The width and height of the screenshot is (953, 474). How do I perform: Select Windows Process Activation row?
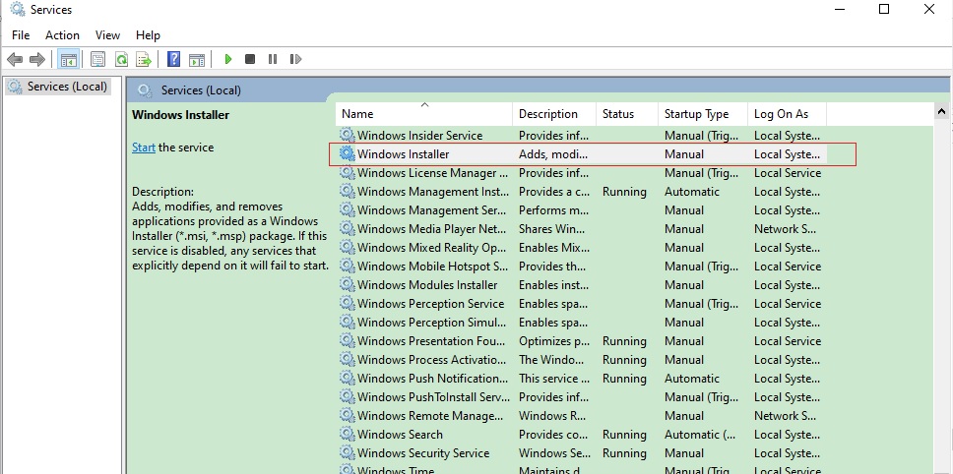click(x=581, y=360)
